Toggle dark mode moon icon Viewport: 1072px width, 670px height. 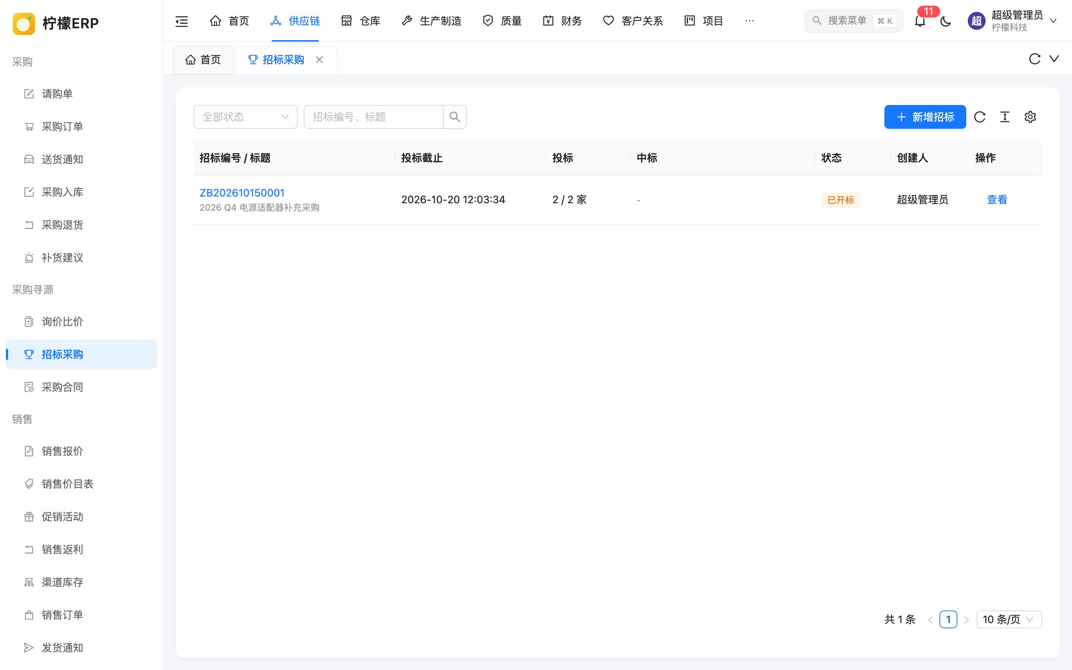click(945, 21)
